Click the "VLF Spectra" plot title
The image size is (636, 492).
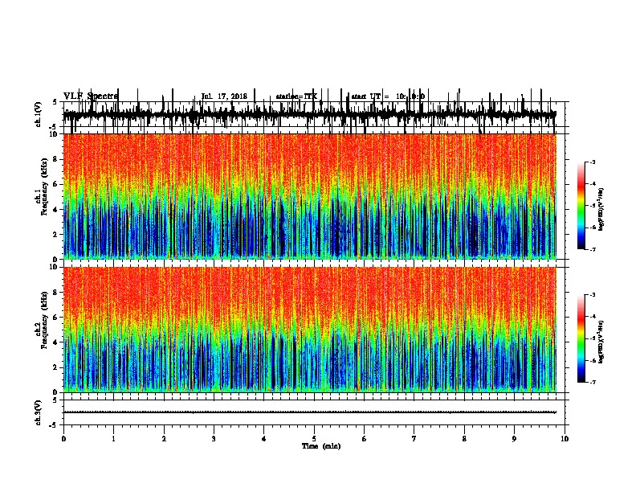click(91, 96)
